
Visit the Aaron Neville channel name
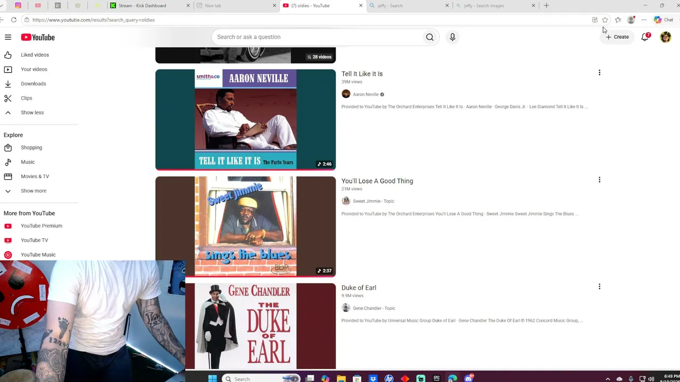point(365,94)
